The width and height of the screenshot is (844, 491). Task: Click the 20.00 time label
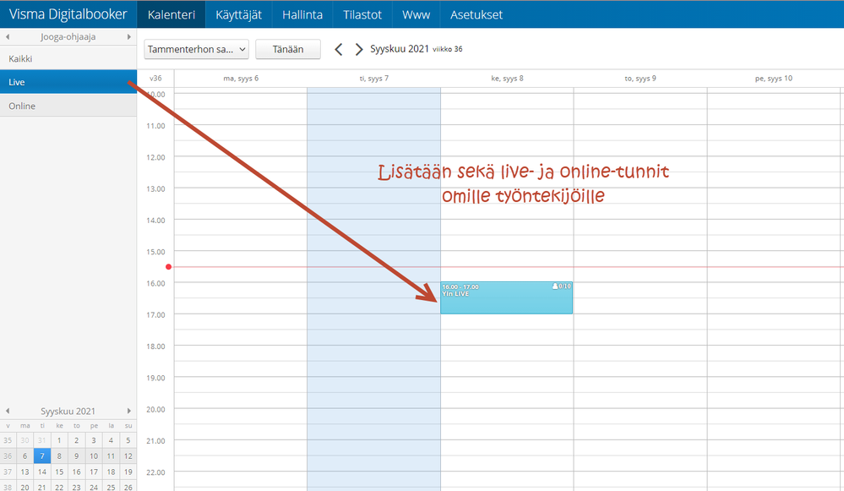tap(155, 409)
